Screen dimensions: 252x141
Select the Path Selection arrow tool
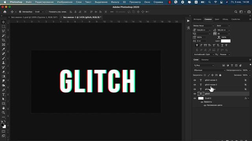click(x=4, y=99)
